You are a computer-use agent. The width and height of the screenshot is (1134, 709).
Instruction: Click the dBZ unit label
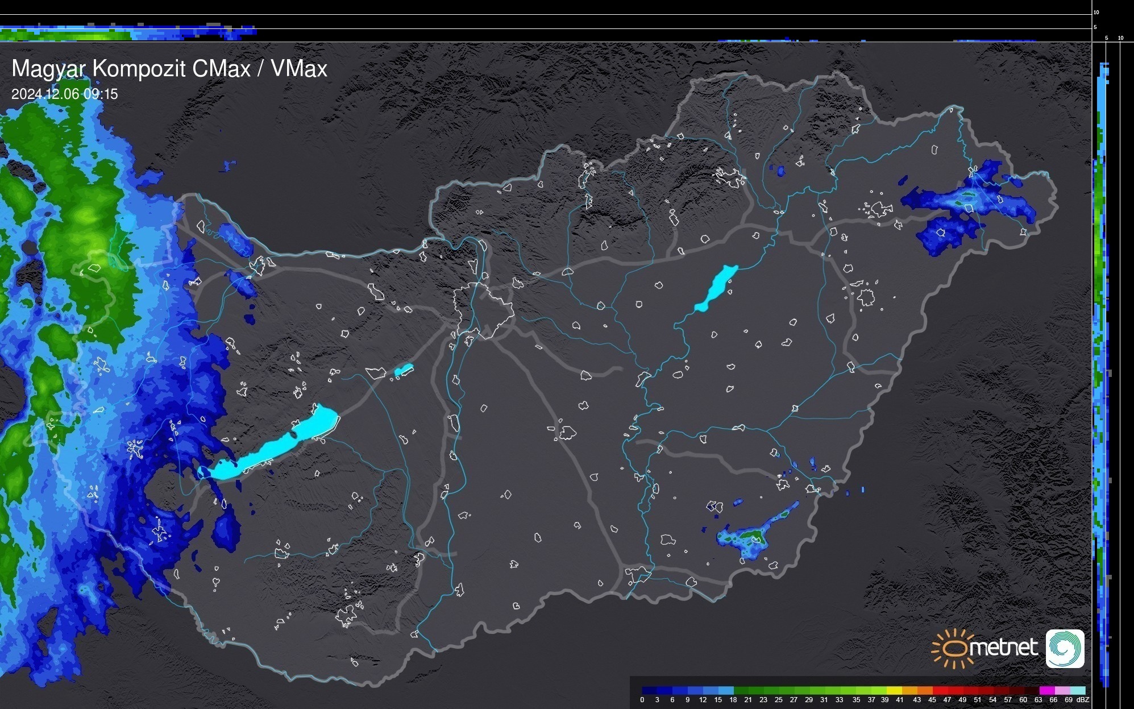(x=1083, y=700)
